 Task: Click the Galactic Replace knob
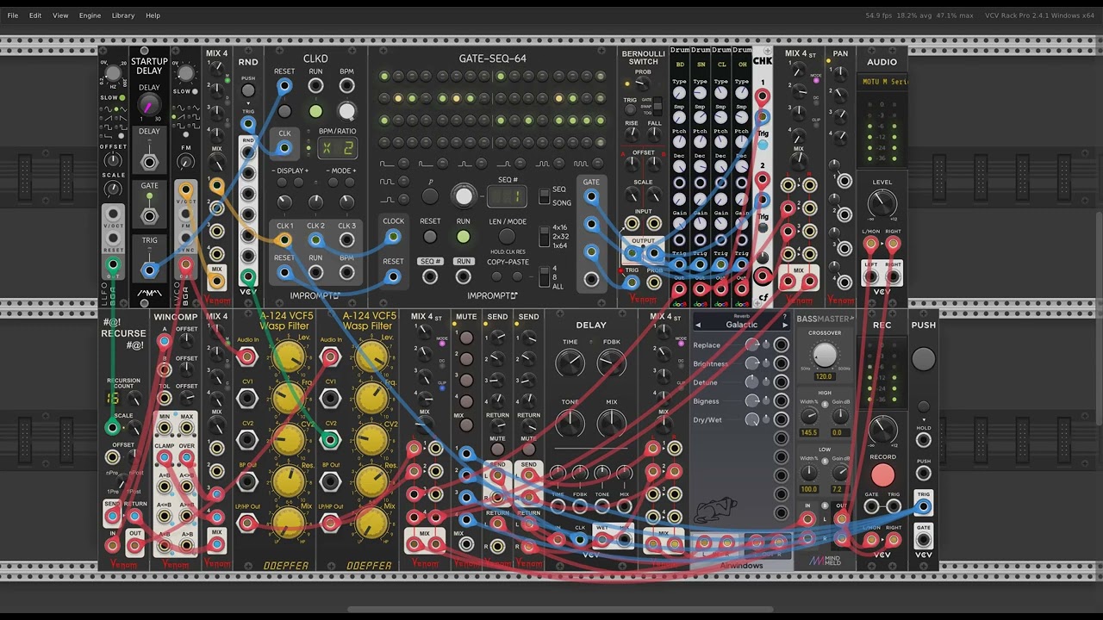752,344
